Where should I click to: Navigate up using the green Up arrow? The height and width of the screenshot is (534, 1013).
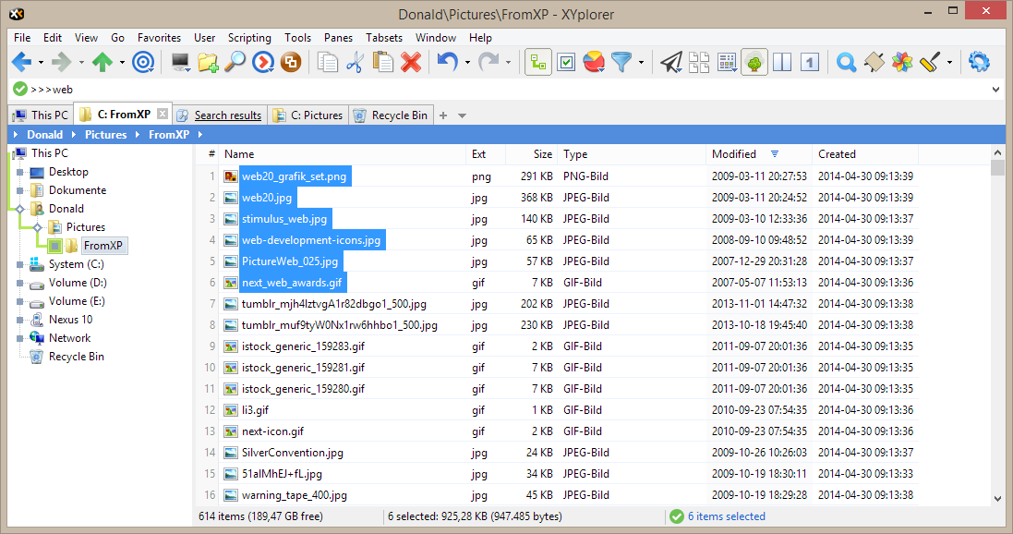(x=102, y=62)
